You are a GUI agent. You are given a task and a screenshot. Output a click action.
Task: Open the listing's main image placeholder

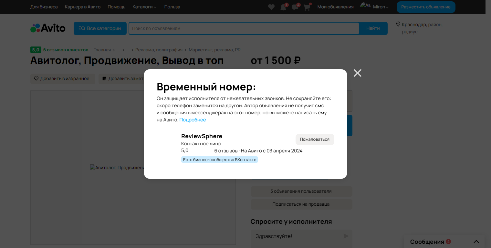133,168
